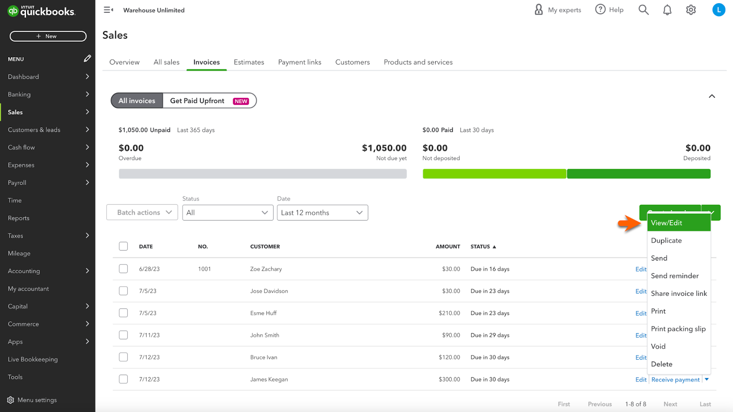This screenshot has width=733, height=412.
Task: Check the select-all invoices checkbox
Action: (x=123, y=246)
